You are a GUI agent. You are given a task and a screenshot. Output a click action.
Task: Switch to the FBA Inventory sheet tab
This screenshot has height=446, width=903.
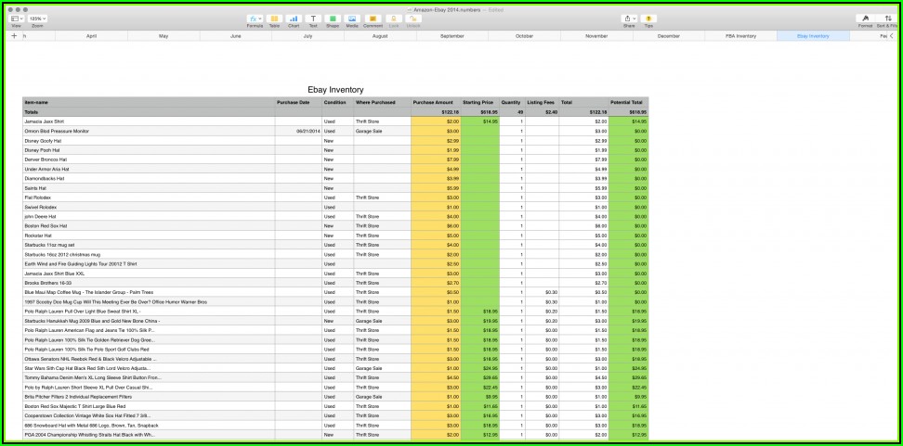tap(740, 35)
